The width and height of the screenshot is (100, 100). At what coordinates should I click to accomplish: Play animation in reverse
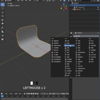(x=31, y=94)
